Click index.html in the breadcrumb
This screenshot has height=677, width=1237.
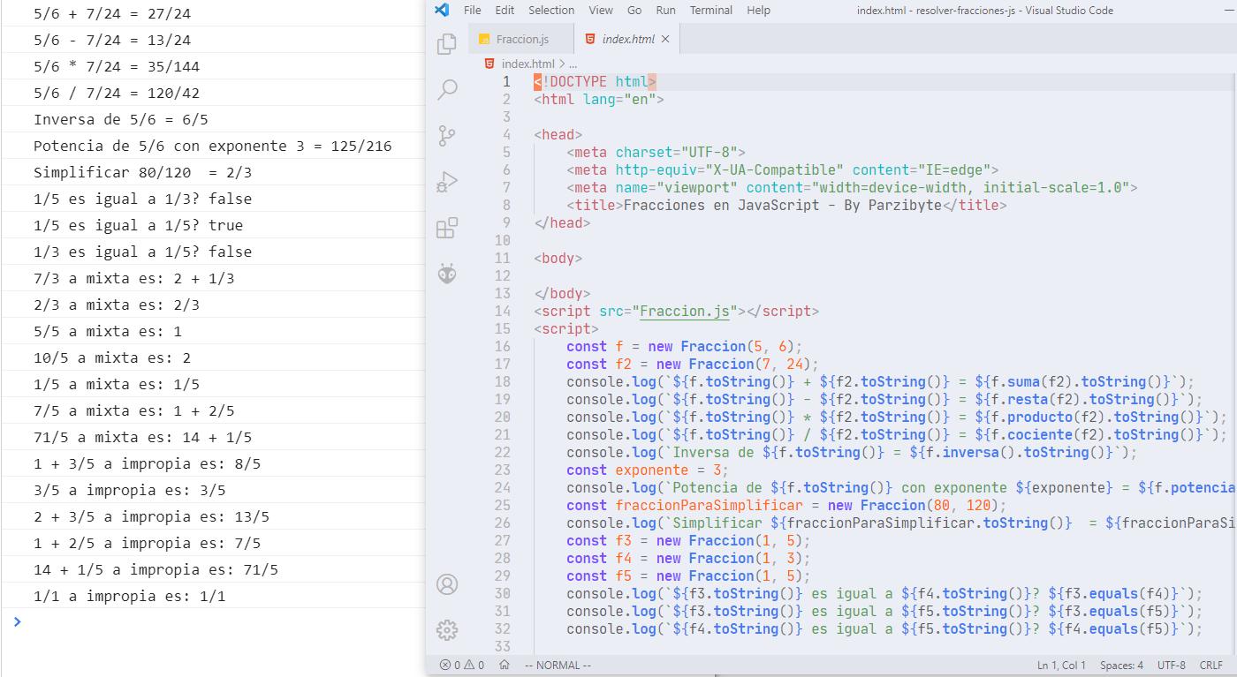point(527,64)
